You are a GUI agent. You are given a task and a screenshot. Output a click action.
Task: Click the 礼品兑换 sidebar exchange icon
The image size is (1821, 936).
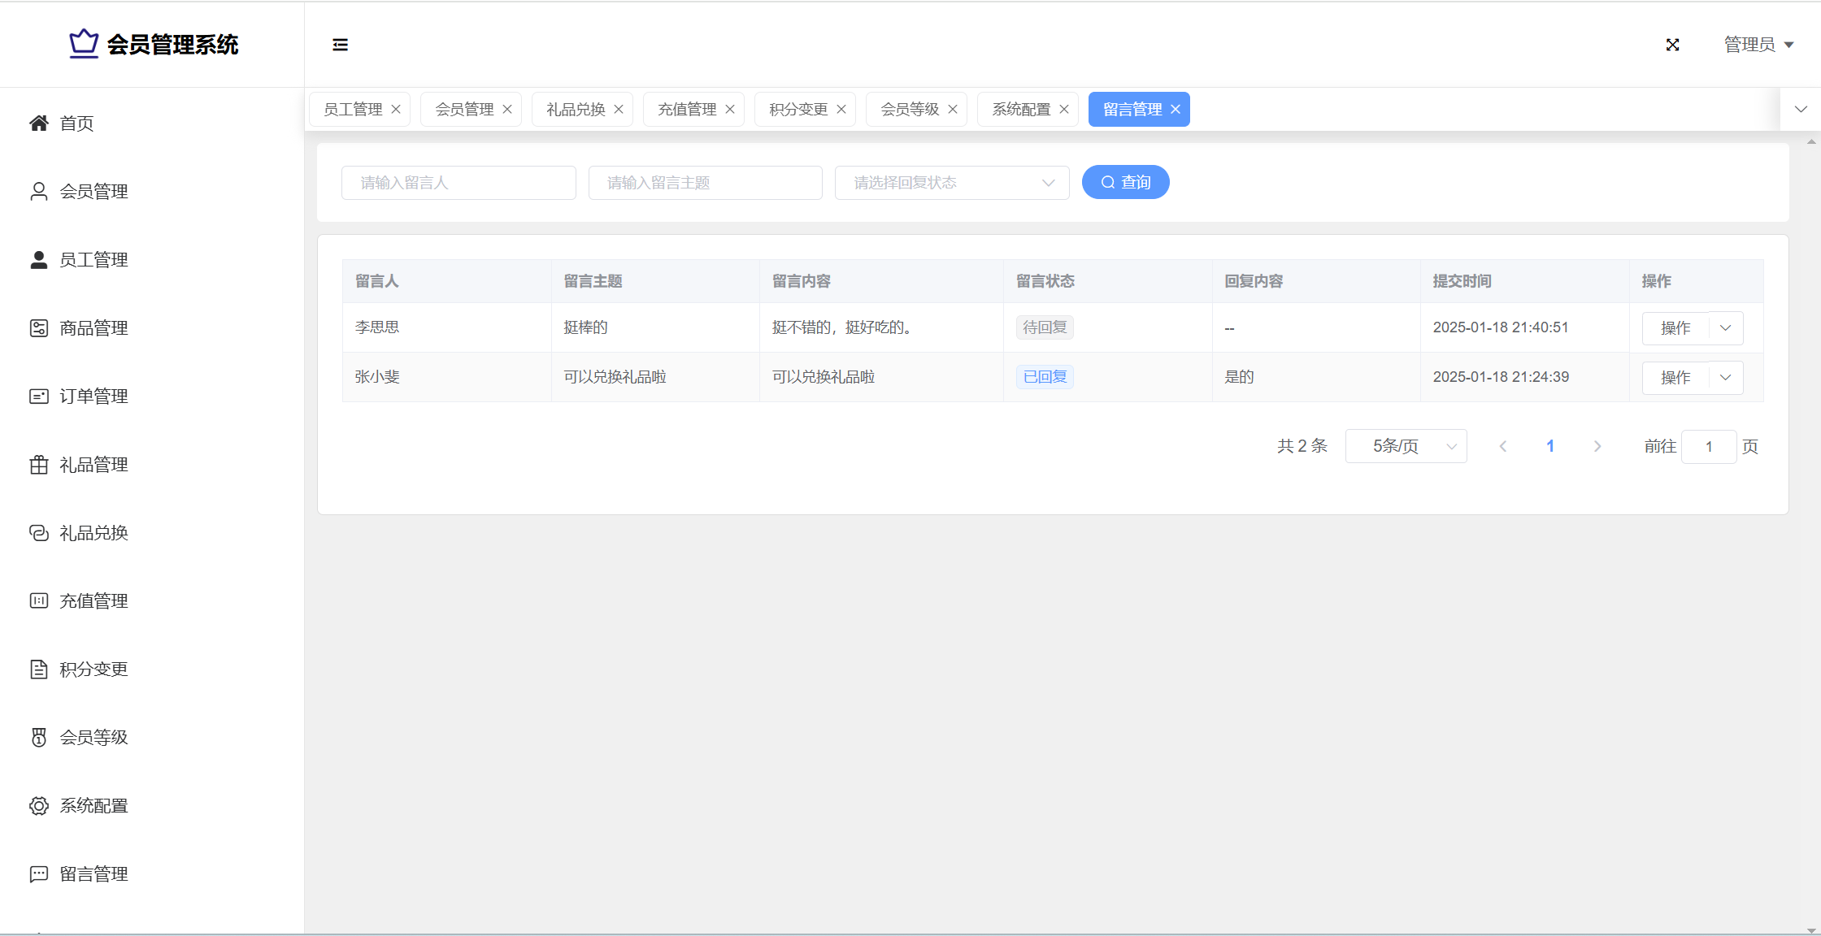[39, 533]
